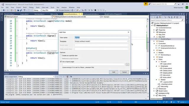The image size is (189, 106).
Task: Uncheck Use a layout page
Action: [x=61, y=62]
